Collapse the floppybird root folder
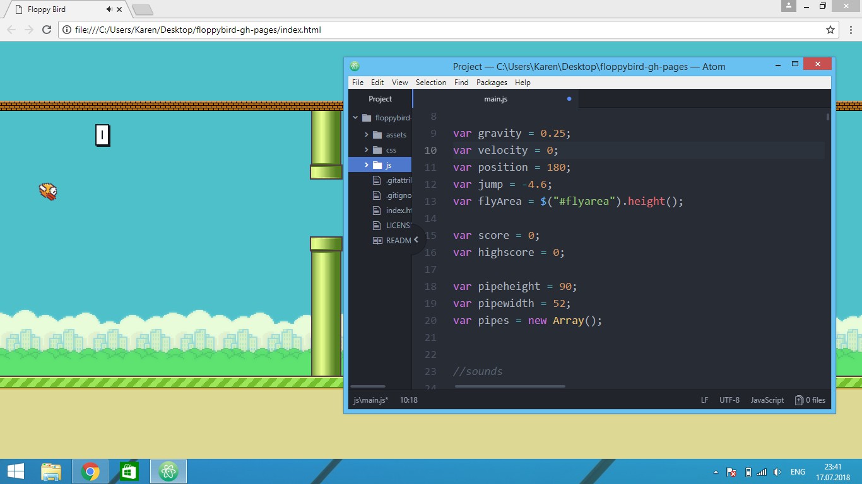This screenshot has height=484, width=862. coord(356,118)
